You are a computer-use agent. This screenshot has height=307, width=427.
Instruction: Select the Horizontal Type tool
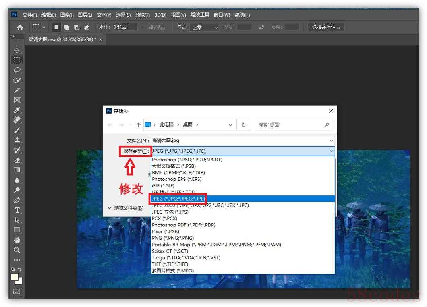click(17, 210)
